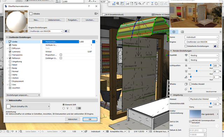Collapse the CineRender Einstellungen section
The width and height of the screenshot is (224, 137).
pos(7,37)
